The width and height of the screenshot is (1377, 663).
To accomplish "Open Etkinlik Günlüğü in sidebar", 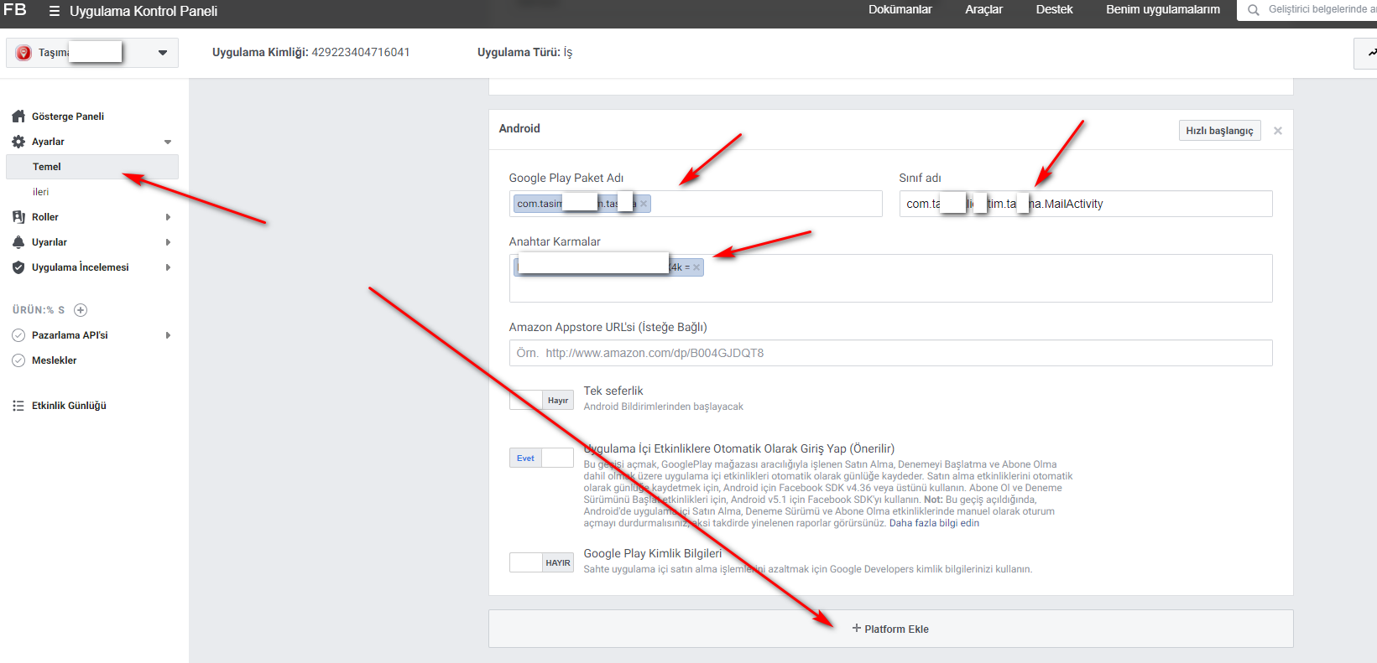I will [x=69, y=406].
